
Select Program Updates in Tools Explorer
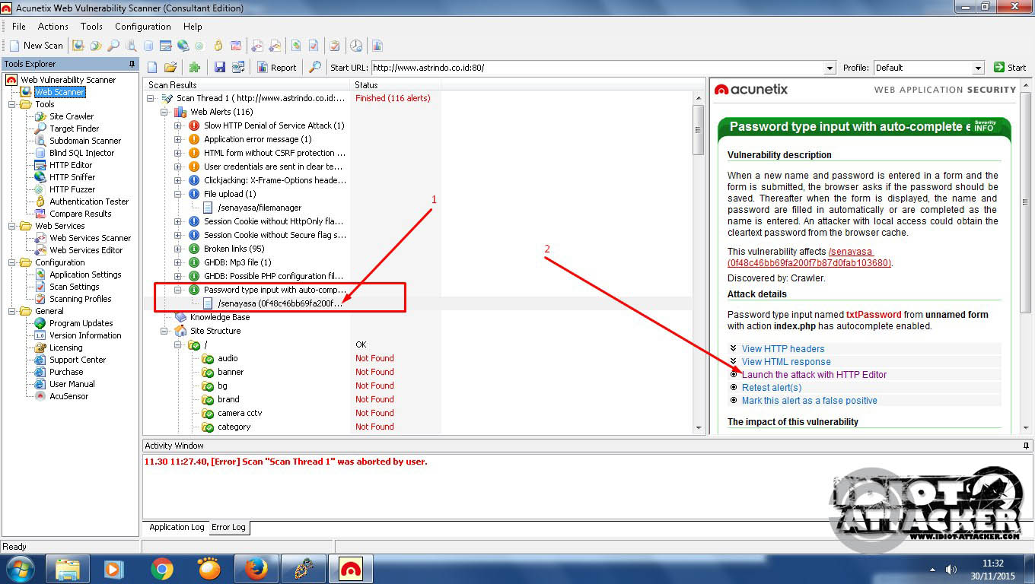(x=81, y=323)
